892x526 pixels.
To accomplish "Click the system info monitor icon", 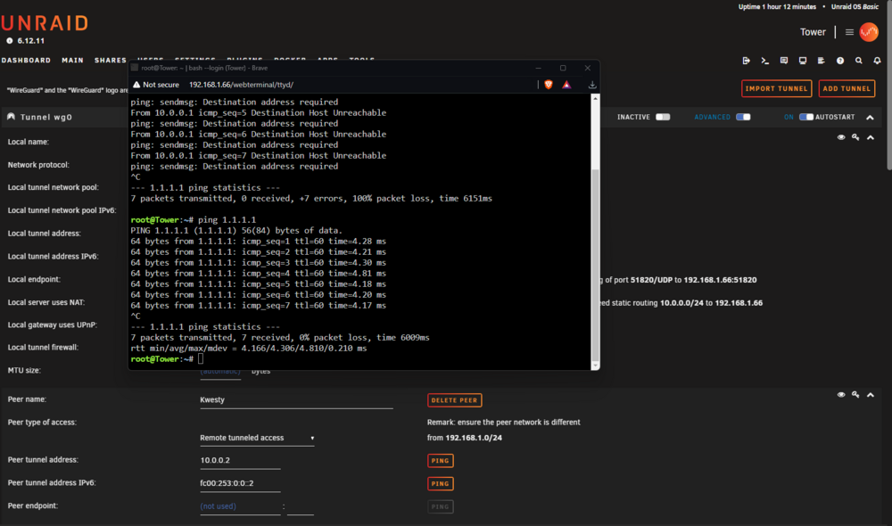I will pos(803,61).
